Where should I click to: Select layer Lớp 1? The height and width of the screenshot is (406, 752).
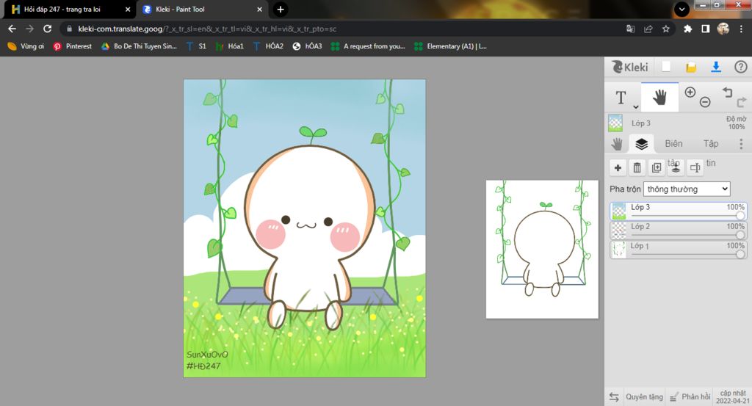(x=678, y=250)
